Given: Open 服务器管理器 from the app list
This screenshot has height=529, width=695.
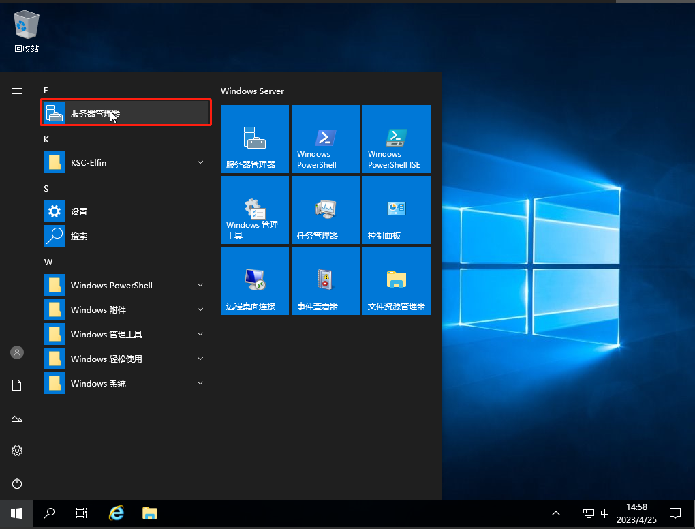Looking at the screenshot, I should 126,113.
